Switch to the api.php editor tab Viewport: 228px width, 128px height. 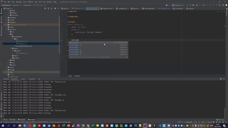(190, 9)
